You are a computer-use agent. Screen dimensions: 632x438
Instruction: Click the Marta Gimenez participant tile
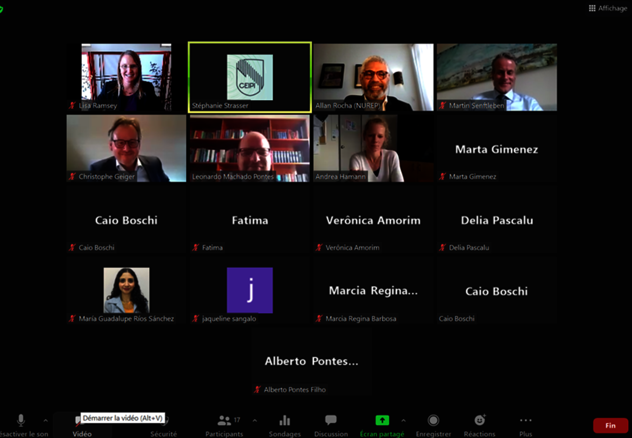(x=497, y=149)
